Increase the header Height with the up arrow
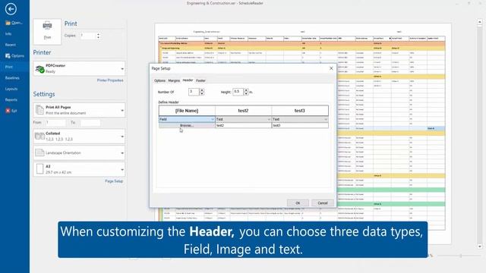This screenshot has height=273, width=486. (x=246, y=90)
